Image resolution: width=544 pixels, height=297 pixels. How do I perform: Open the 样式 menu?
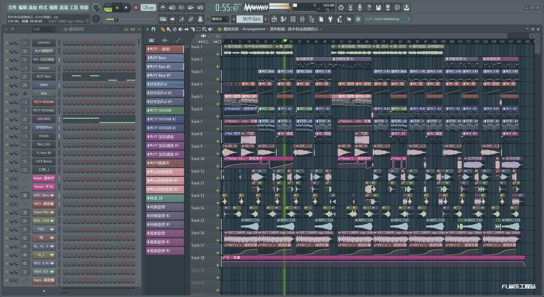(x=43, y=8)
